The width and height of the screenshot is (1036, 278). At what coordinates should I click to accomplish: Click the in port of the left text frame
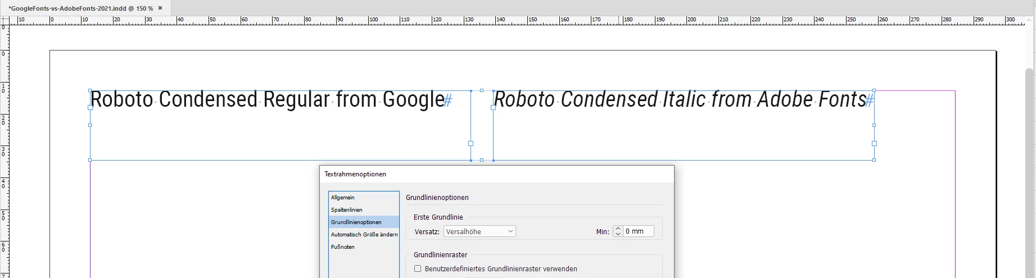[x=90, y=107]
